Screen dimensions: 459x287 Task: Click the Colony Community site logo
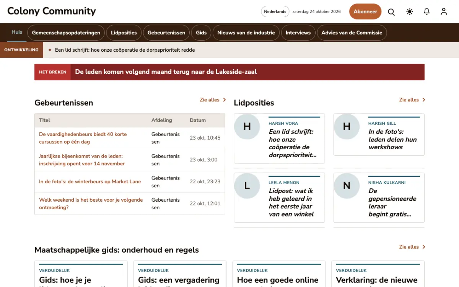52,11
